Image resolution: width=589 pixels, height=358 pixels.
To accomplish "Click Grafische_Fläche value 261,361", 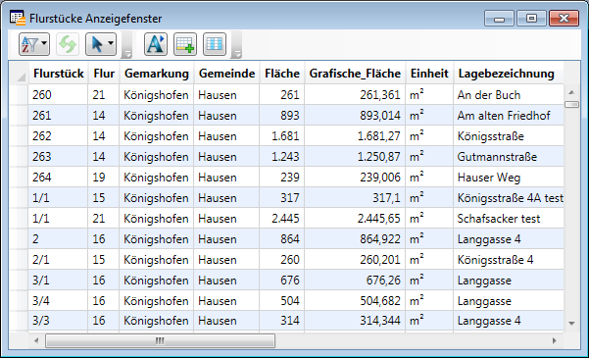I will (355, 95).
